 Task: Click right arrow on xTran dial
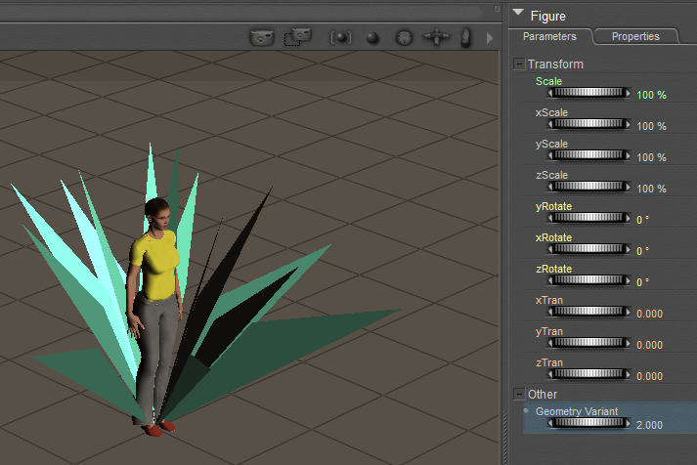click(628, 313)
